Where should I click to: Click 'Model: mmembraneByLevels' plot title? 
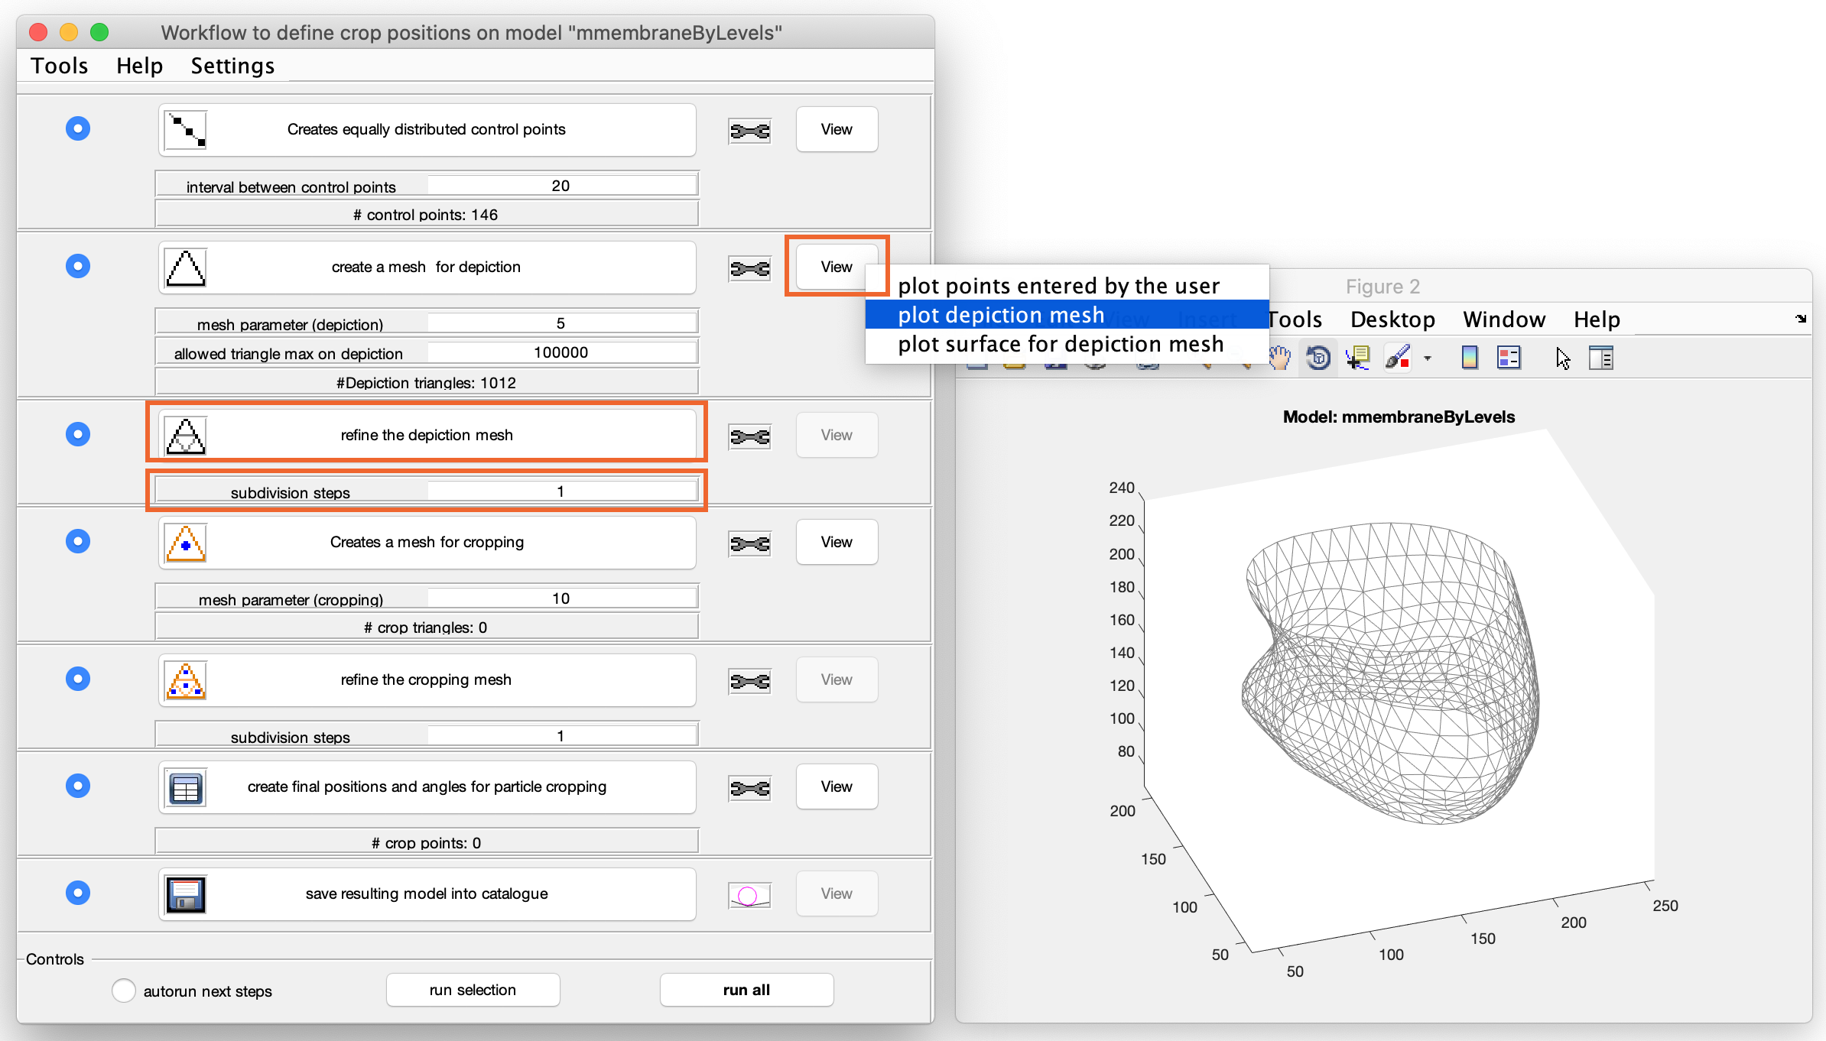click(1399, 417)
